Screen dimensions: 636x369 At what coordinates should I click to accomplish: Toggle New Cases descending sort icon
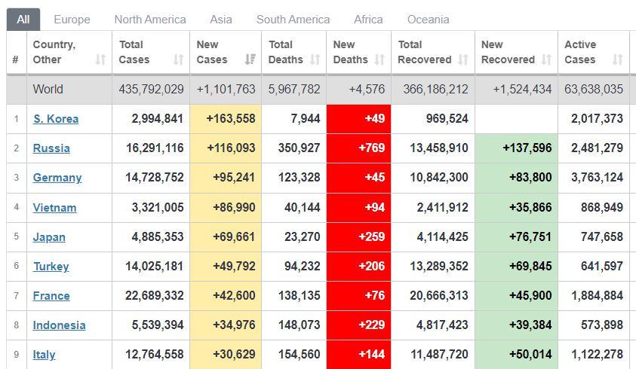click(x=250, y=59)
